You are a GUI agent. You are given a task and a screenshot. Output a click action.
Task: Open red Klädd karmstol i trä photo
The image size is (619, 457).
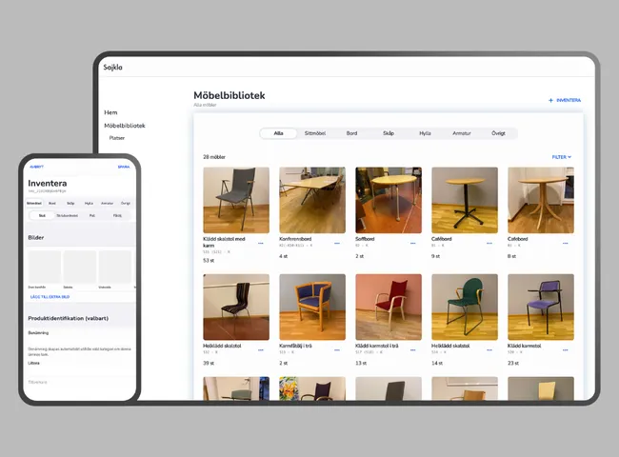click(x=389, y=307)
